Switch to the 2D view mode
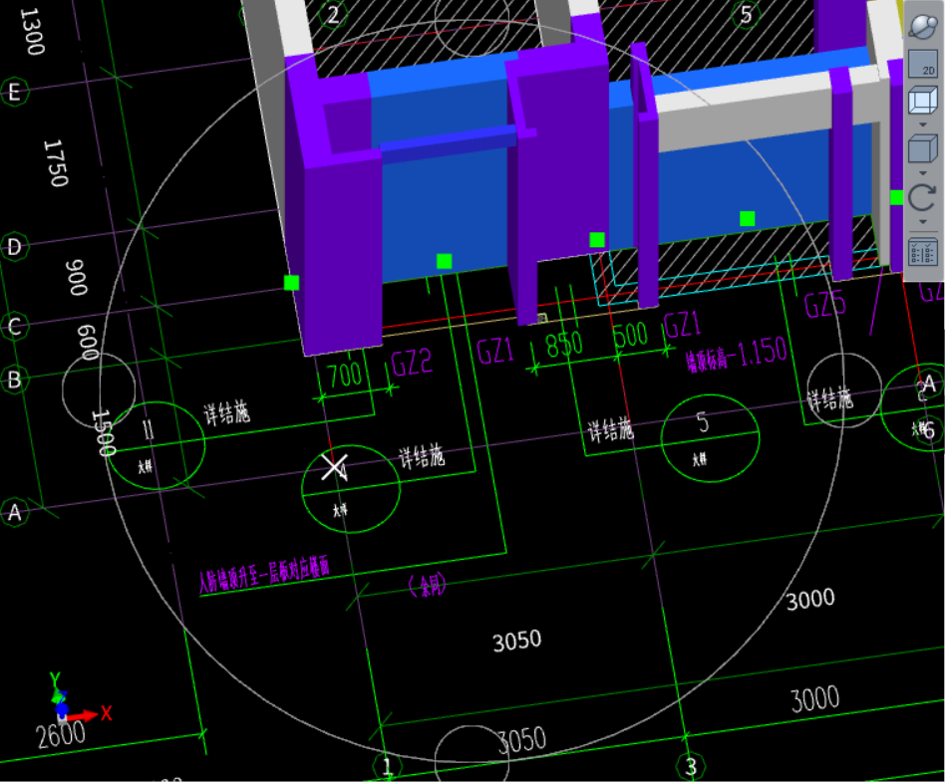Viewport: 945px width, 782px height. click(923, 64)
